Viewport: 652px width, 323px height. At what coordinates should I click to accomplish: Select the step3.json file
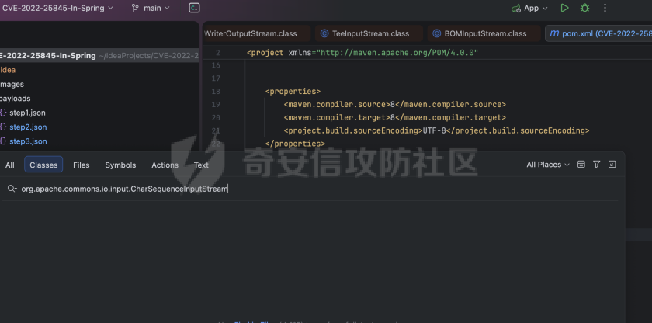coord(28,141)
